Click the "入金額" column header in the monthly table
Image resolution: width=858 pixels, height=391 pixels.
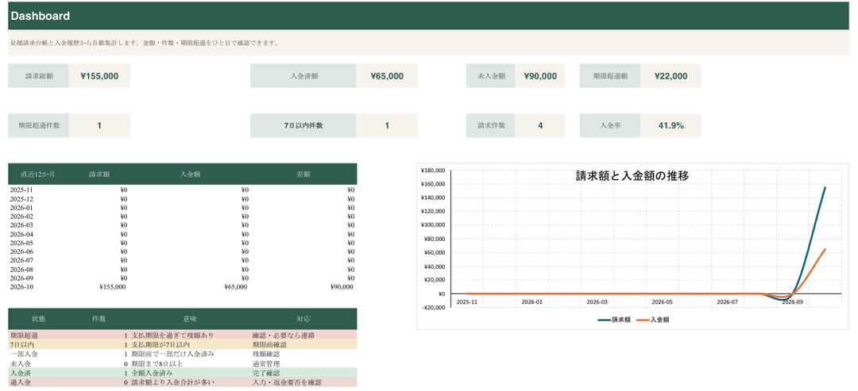coord(190,174)
